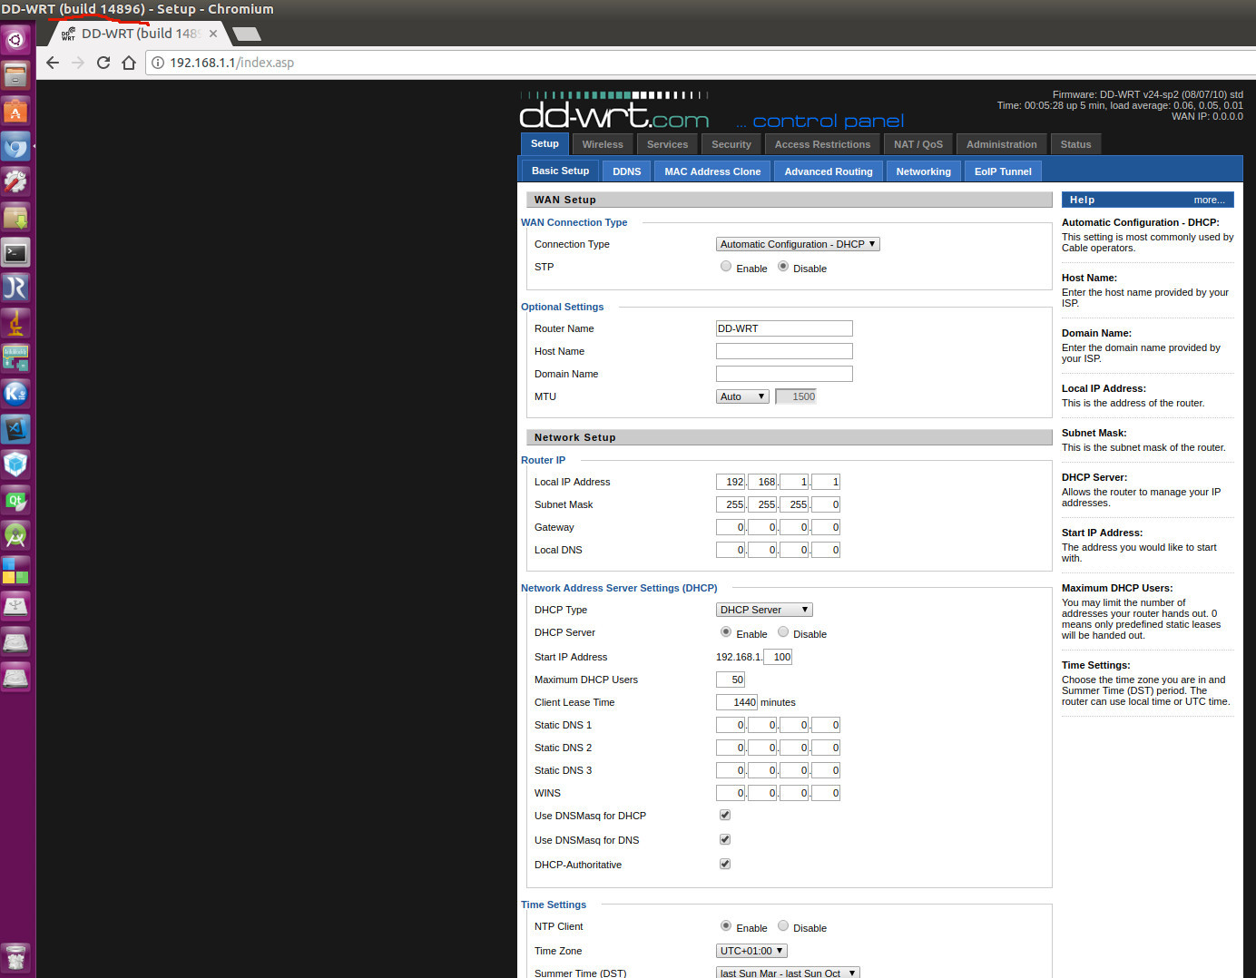The width and height of the screenshot is (1256, 978).
Task: Open the Time Zone UTC+01:00 dropdown
Action: coord(751,951)
